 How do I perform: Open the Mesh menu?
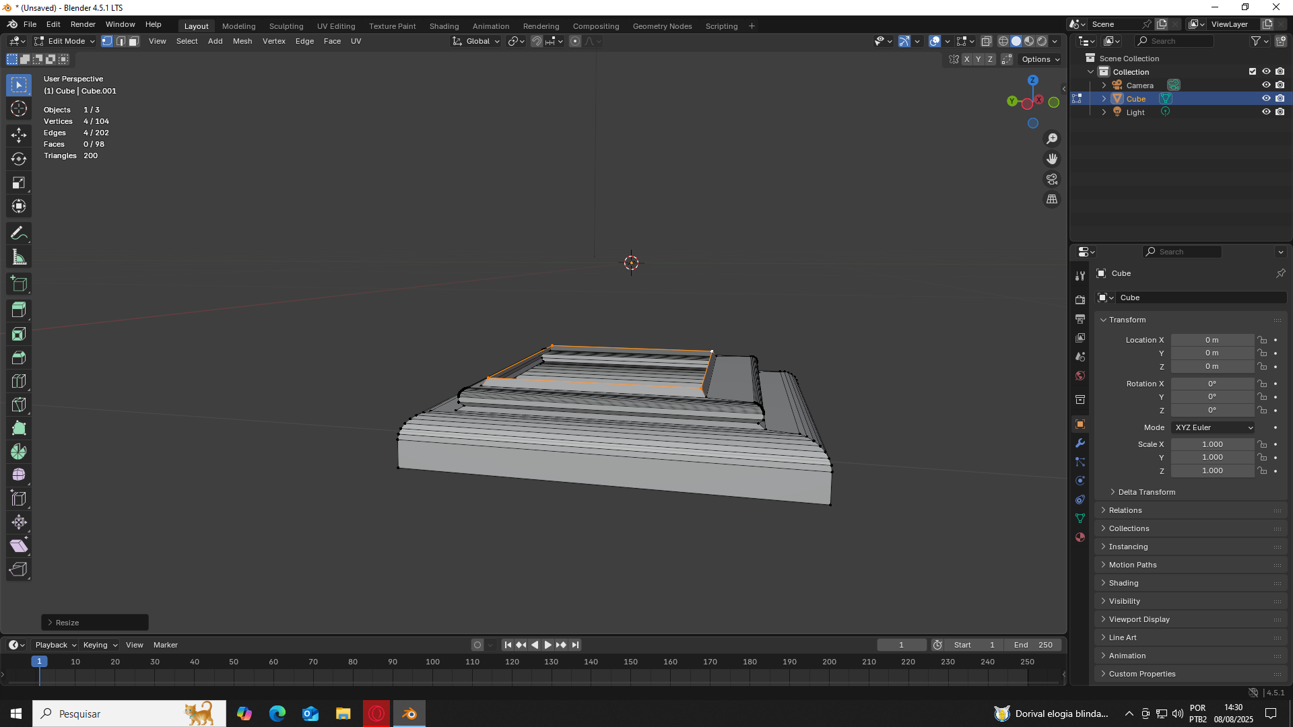pyautogui.click(x=242, y=41)
